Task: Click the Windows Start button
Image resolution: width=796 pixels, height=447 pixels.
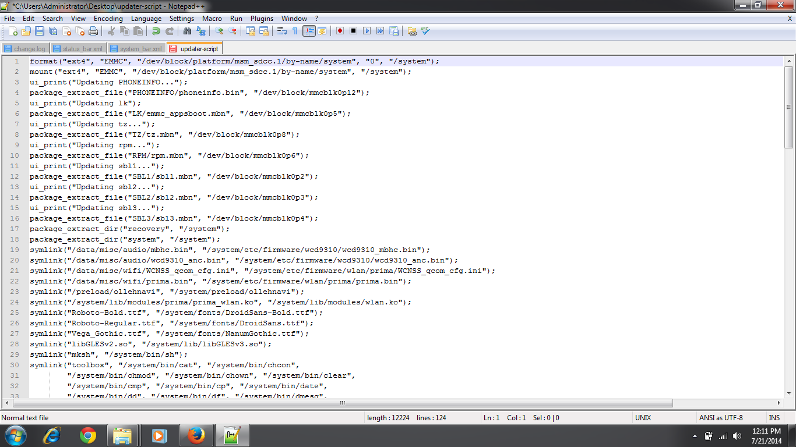Action: click(x=15, y=435)
